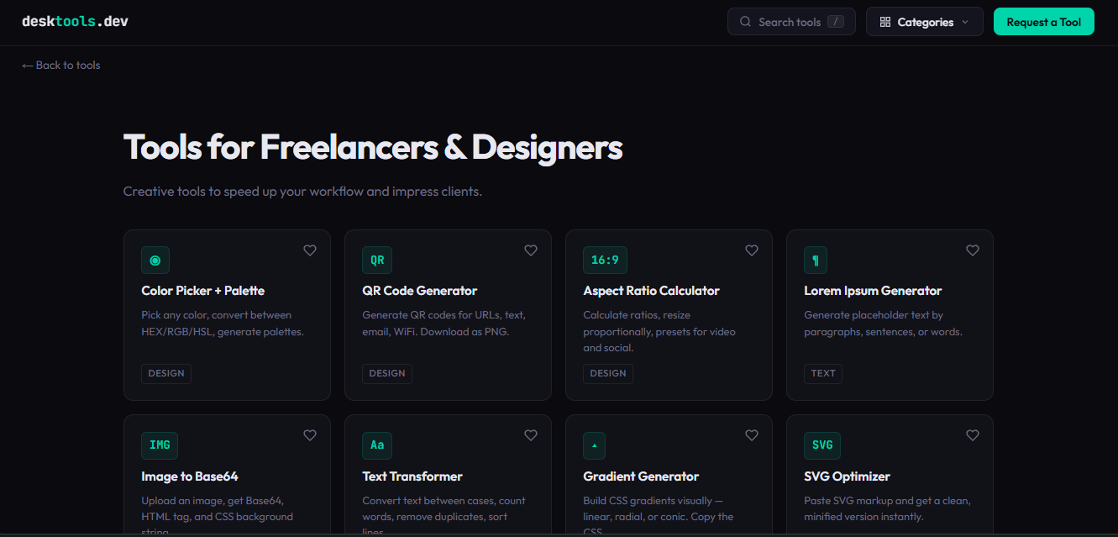Screen dimensions: 1118x537
Task: Select the Color Picker tool icon
Action: (x=155, y=260)
